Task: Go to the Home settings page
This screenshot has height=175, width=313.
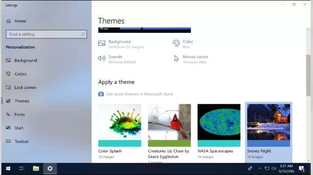Action: pyautogui.click(x=20, y=21)
